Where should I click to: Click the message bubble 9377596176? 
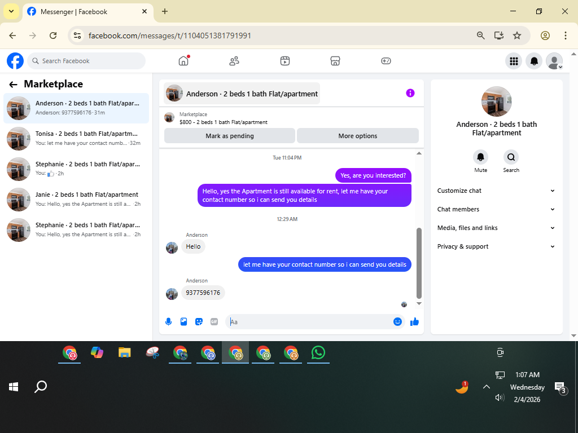click(203, 293)
